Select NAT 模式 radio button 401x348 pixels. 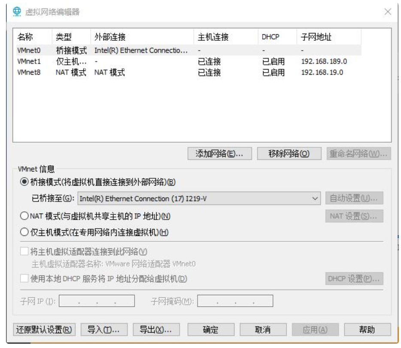coord(24,216)
